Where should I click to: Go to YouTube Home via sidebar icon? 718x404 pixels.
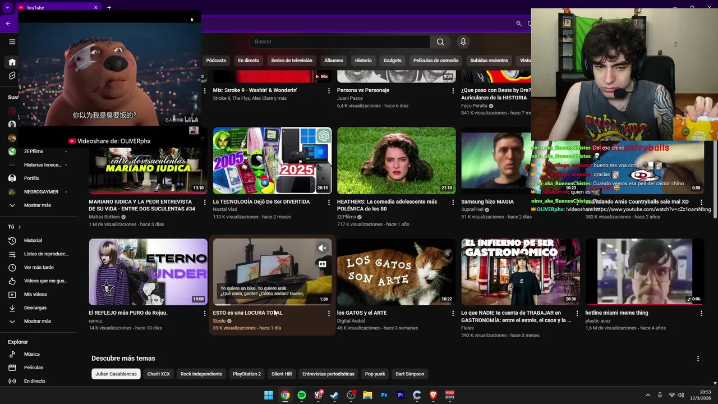pos(12,62)
